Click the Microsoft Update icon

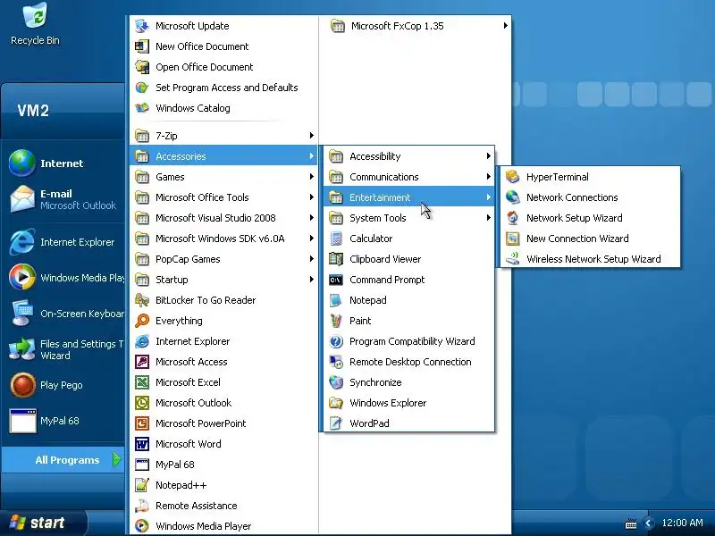(x=142, y=26)
